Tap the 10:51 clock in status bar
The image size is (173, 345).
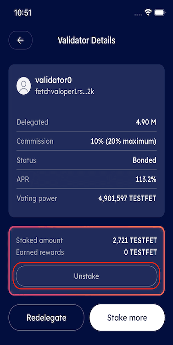22,13
